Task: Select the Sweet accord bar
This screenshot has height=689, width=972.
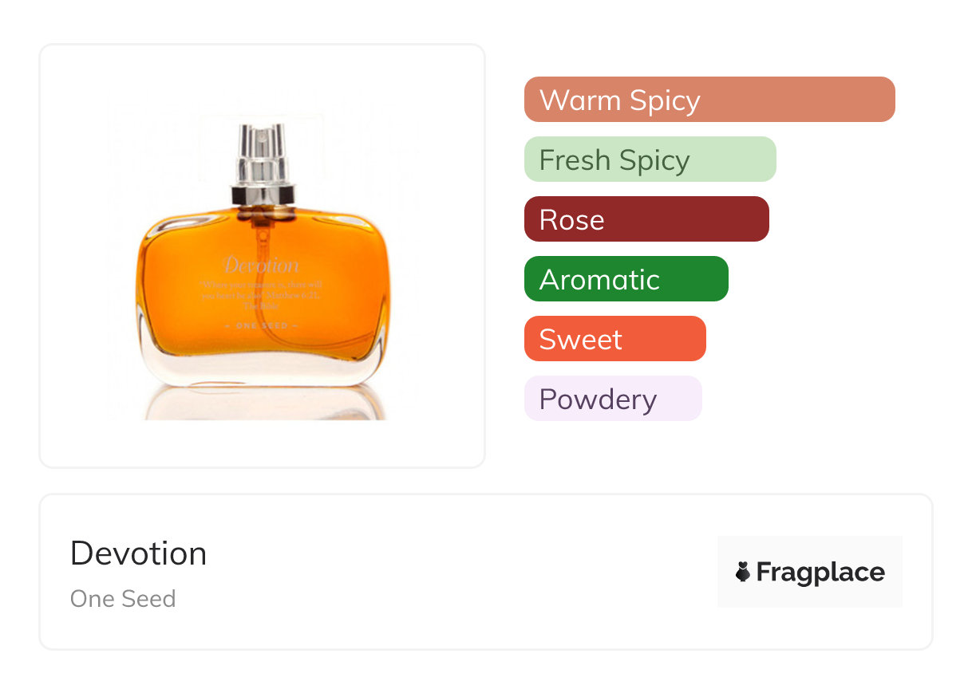Action: coord(615,339)
